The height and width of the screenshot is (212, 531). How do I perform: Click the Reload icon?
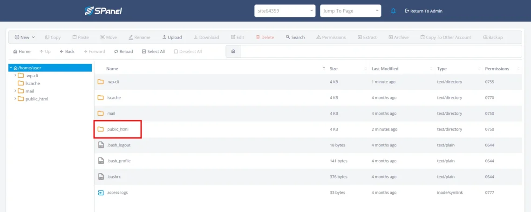coord(116,52)
